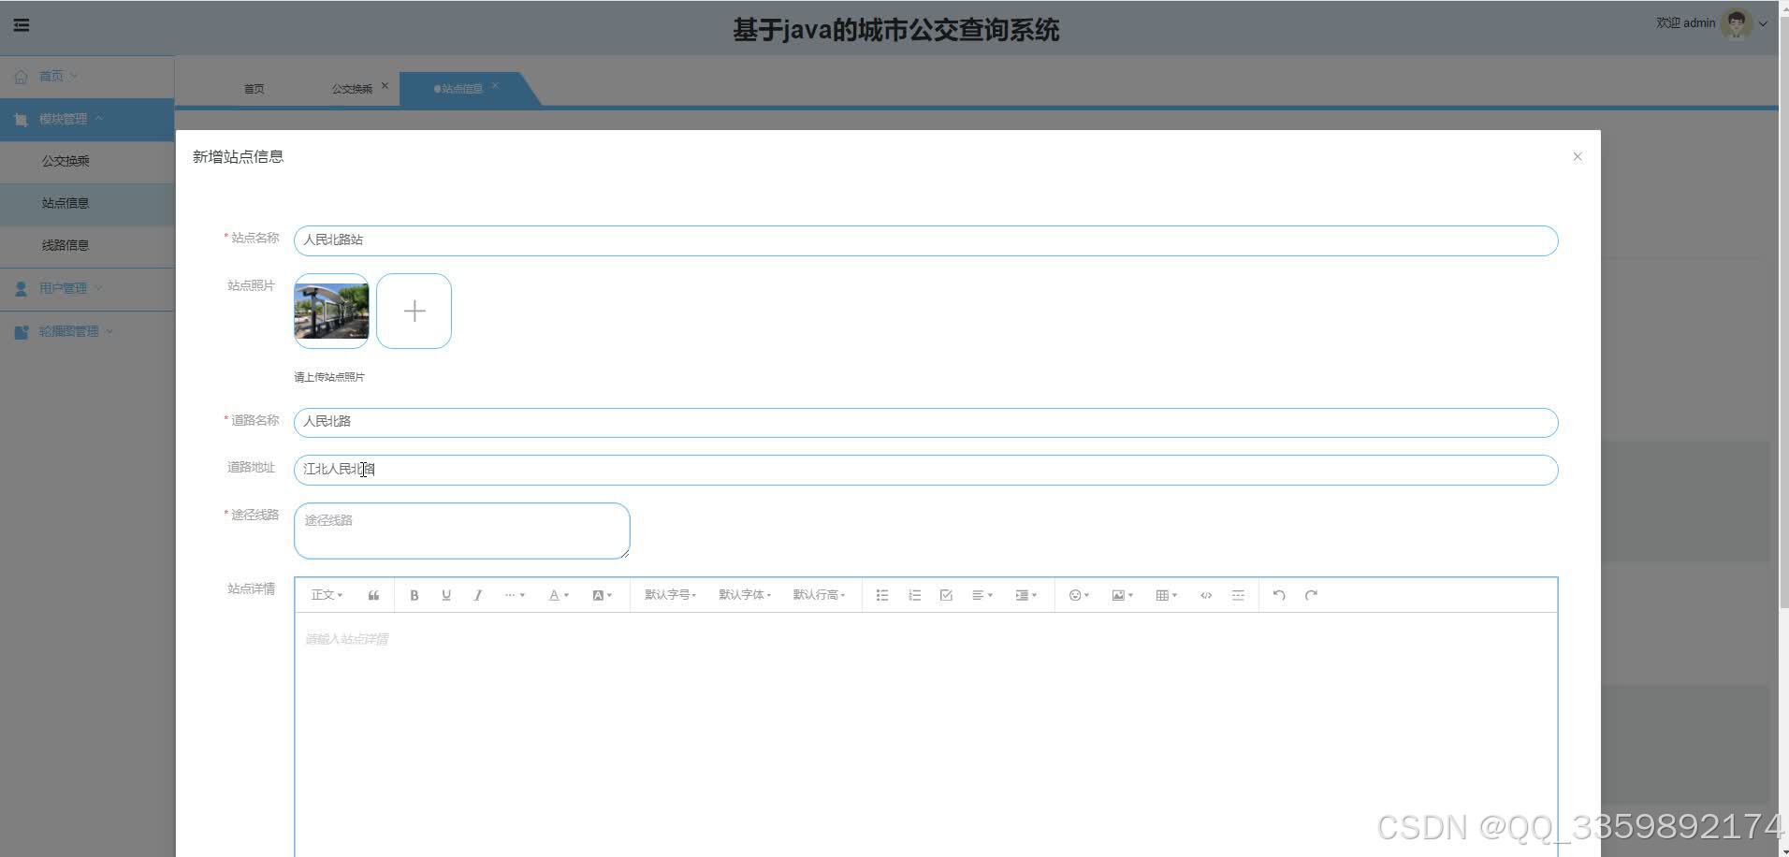Close the 新增站点信息 dialog
Screen dimensions: 1789x857
1578,156
